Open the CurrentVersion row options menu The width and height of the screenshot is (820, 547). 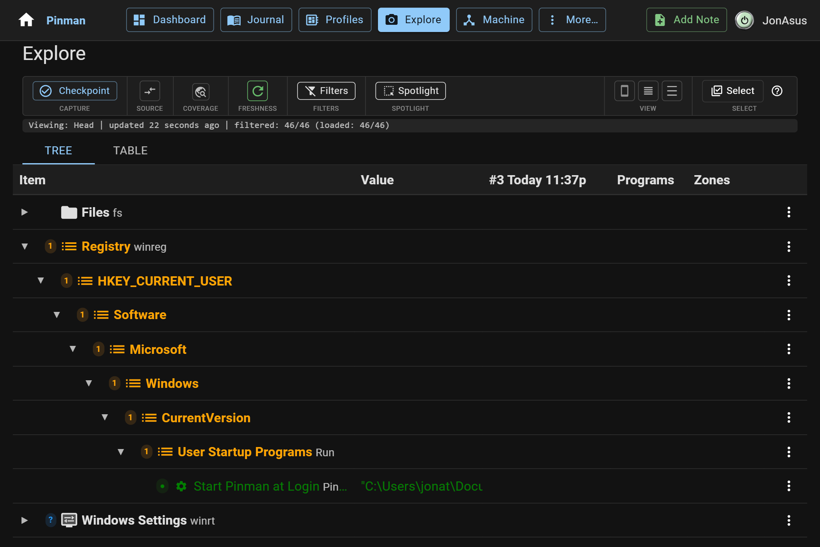(x=789, y=417)
